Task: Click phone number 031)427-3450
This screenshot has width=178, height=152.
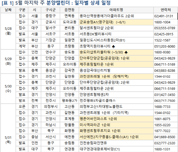Action: pos(165,95)
